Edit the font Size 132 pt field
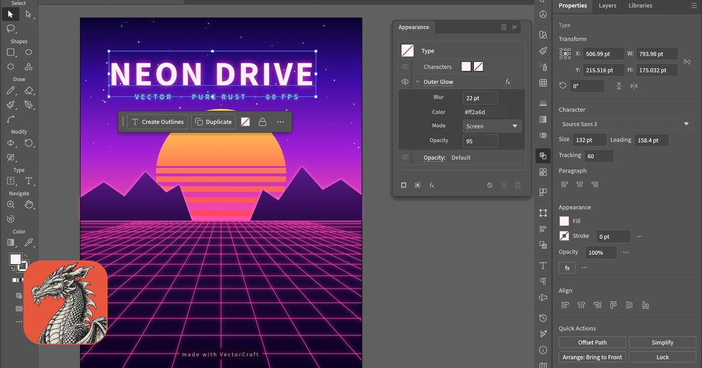The height and width of the screenshot is (368, 702). (590, 140)
